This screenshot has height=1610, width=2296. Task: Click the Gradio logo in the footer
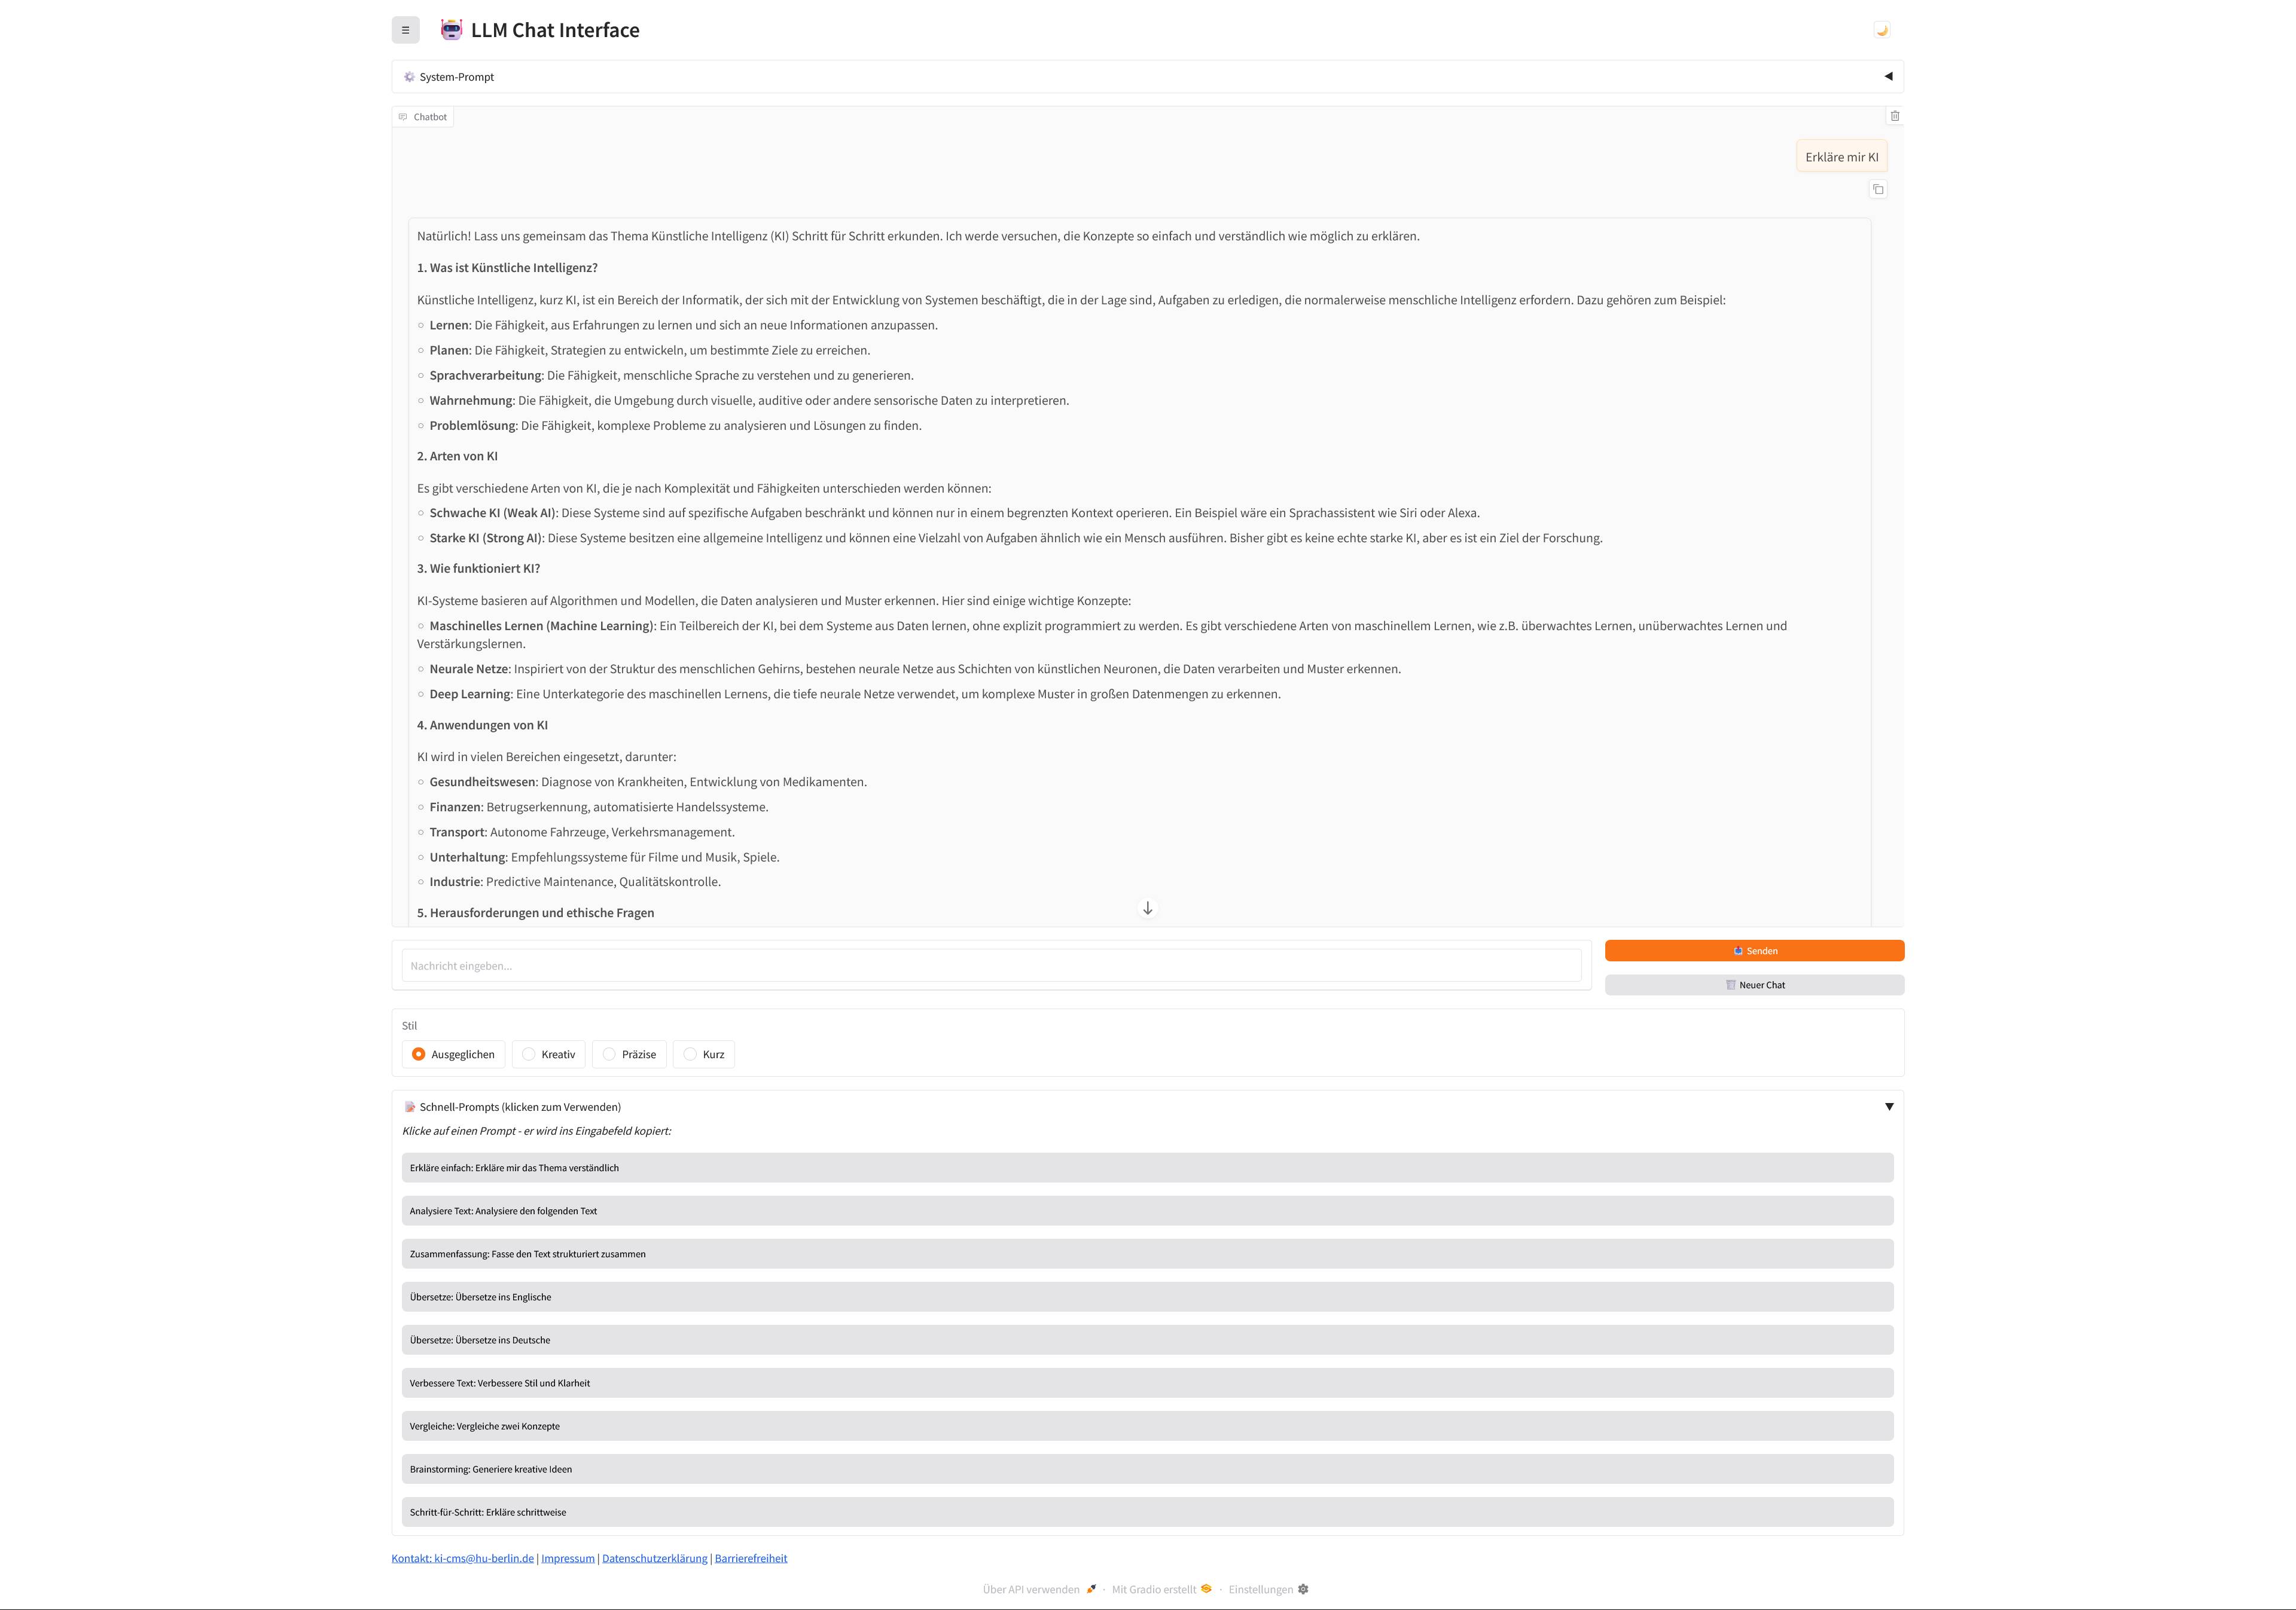[x=1206, y=1588]
